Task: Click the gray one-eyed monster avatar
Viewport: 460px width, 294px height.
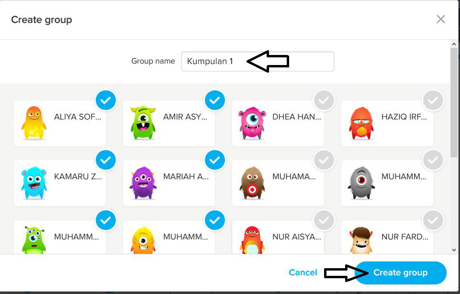Action: (x=361, y=183)
